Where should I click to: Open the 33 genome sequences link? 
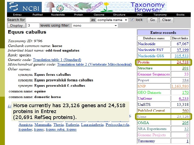pyautogui.click(x=186, y=74)
